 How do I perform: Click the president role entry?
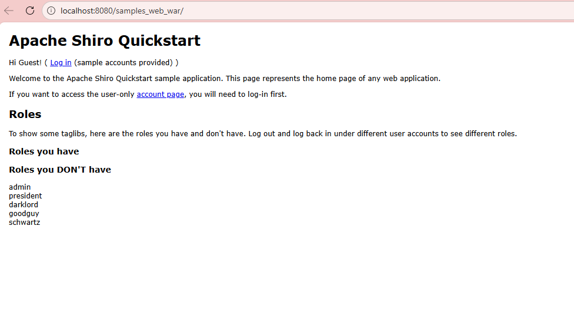25,196
